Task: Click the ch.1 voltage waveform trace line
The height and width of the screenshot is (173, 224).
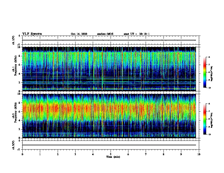Action: (x=109, y=40)
